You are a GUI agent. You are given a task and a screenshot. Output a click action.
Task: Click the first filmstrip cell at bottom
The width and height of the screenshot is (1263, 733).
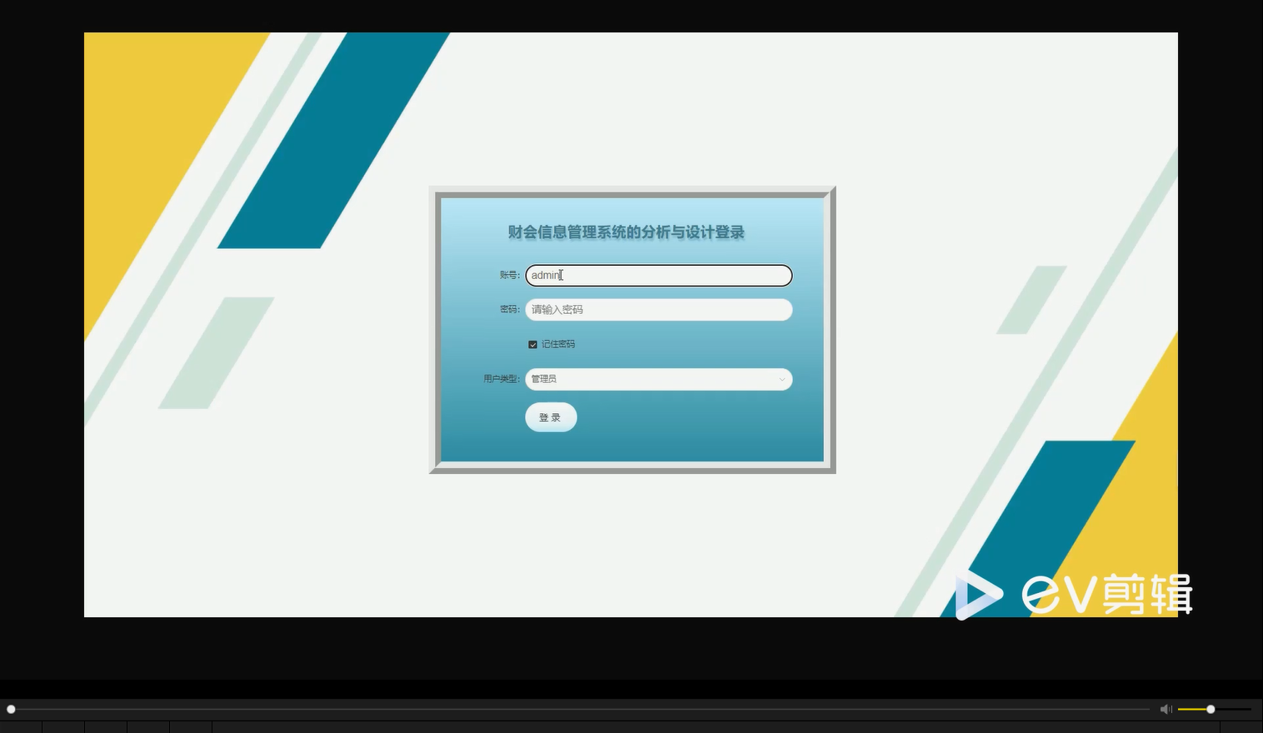[x=21, y=726]
